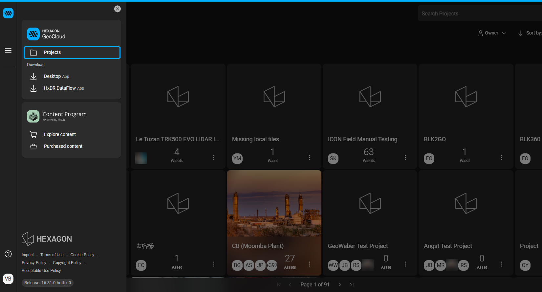Jump to the first page of projects
The height and width of the screenshot is (292, 542).
[x=279, y=285]
